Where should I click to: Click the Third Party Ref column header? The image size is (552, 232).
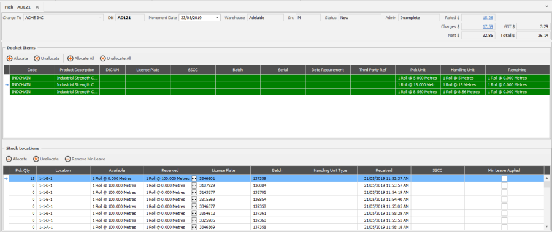(373, 70)
